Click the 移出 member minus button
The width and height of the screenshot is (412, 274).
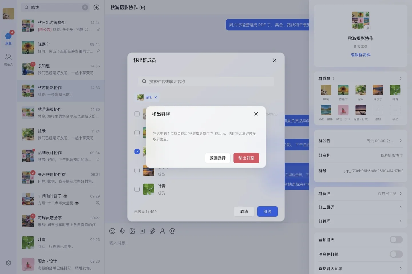pos(395,110)
